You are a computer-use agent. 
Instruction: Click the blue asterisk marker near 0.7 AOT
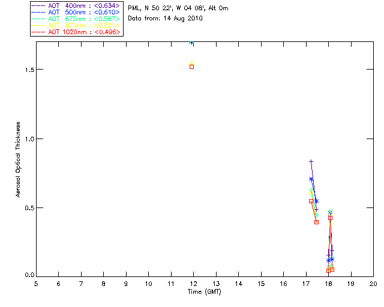(x=311, y=179)
